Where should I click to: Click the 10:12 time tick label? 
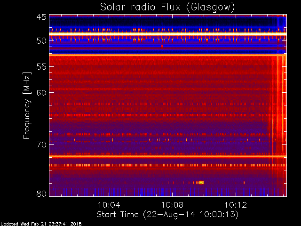pos(236,205)
